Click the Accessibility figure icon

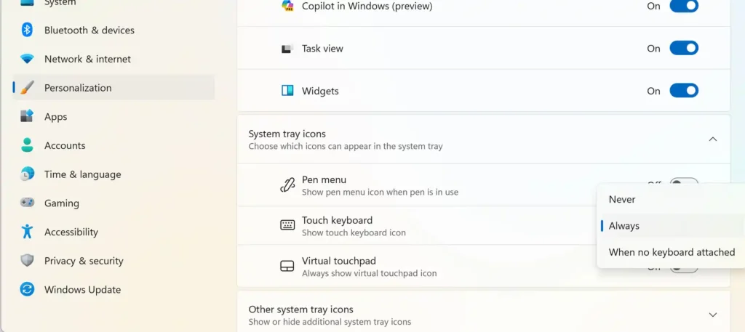pyautogui.click(x=27, y=232)
